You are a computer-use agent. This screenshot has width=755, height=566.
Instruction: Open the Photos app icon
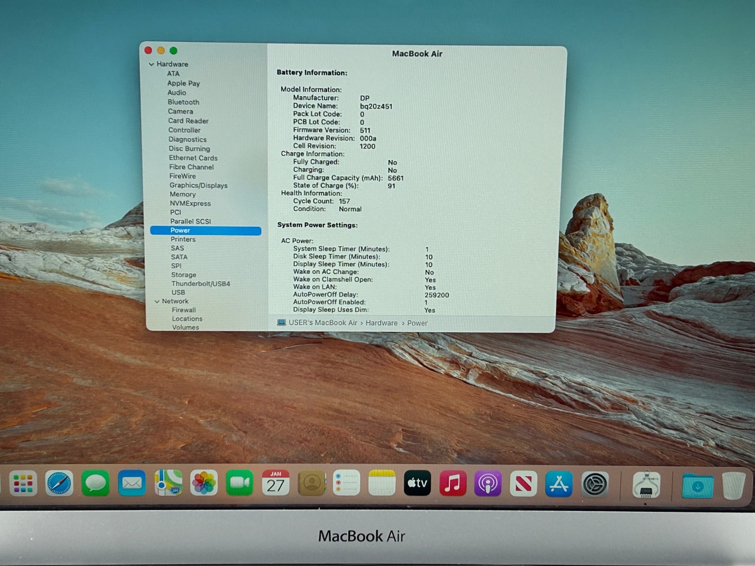pos(204,483)
